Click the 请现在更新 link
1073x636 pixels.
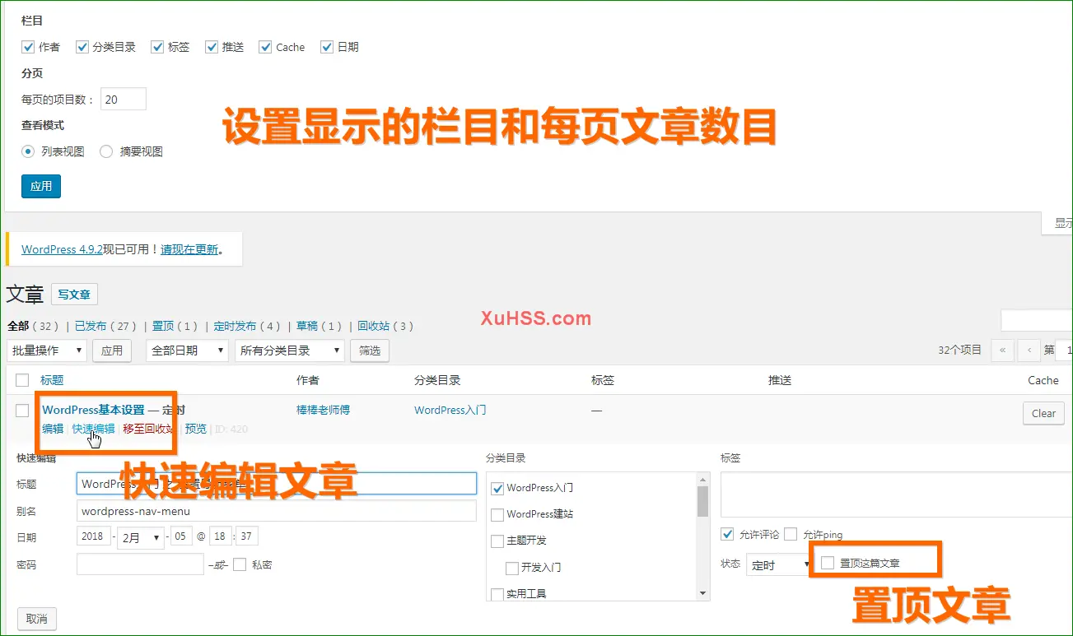tap(189, 249)
